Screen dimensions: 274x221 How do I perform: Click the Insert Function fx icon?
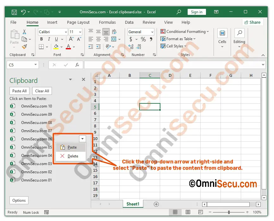click(x=77, y=65)
